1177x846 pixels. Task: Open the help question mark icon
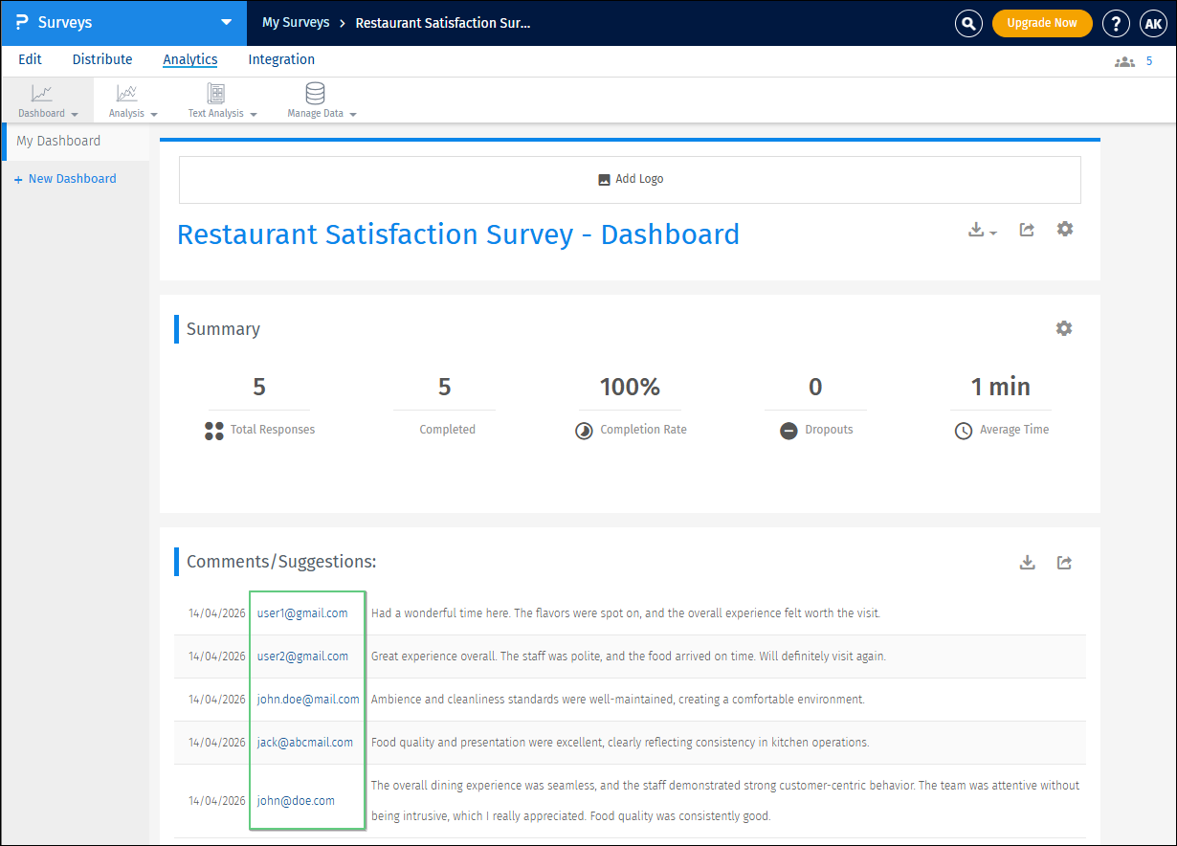[x=1116, y=24]
